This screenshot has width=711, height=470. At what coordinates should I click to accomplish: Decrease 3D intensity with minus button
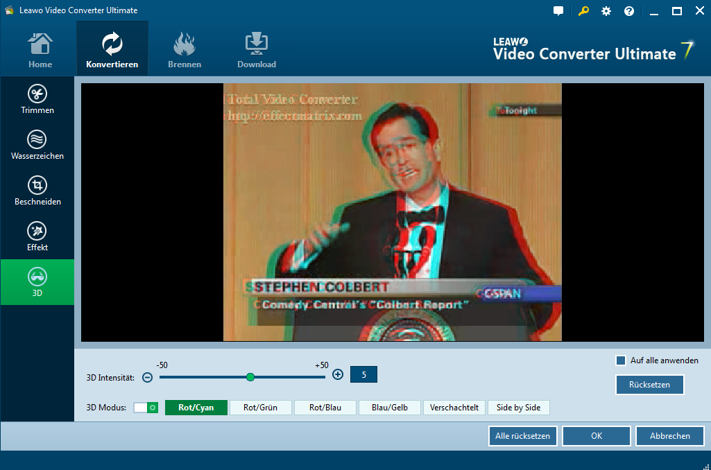click(147, 377)
